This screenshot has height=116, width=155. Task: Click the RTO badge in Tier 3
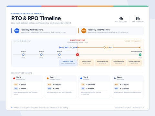[83, 84]
